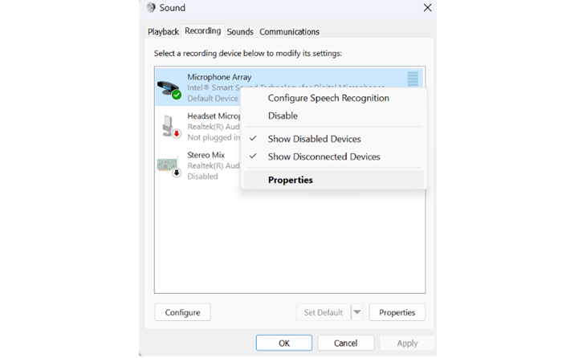This screenshot has width=562, height=358.
Task: Click the Microphone Array level meter
Action: tap(413, 79)
